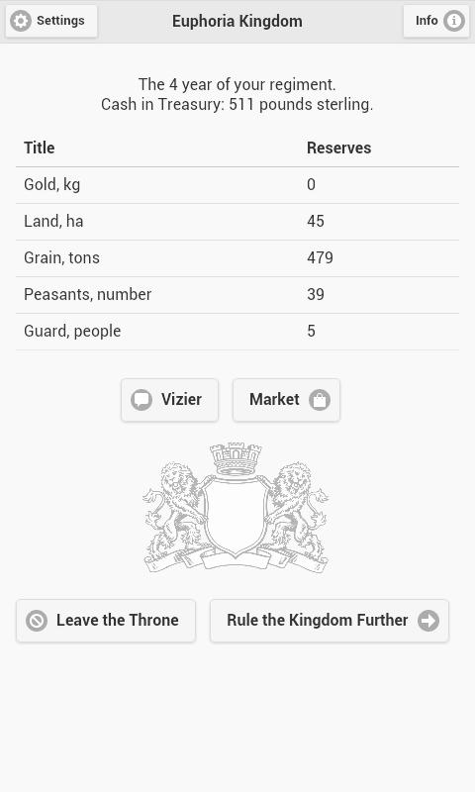Viewport: 475px width, 792px height.
Task: Click the forbidden icon on Leave the Throne
Action: click(x=37, y=621)
